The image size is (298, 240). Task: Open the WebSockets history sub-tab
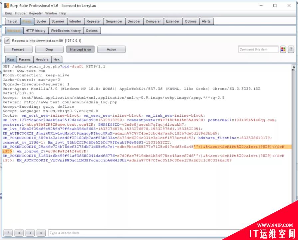[x=66, y=31]
